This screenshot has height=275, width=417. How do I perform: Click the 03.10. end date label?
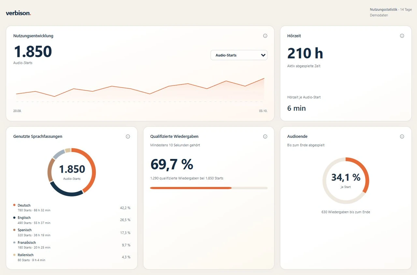click(x=263, y=111)
